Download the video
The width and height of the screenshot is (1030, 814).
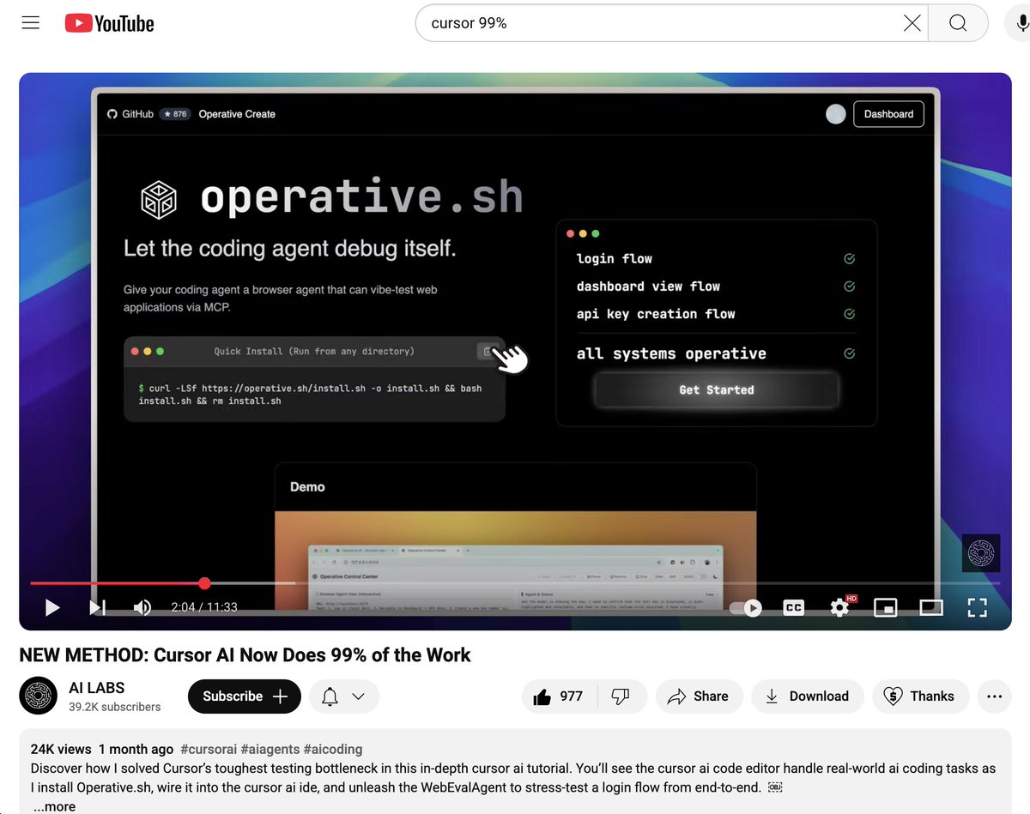click(807, 696)
